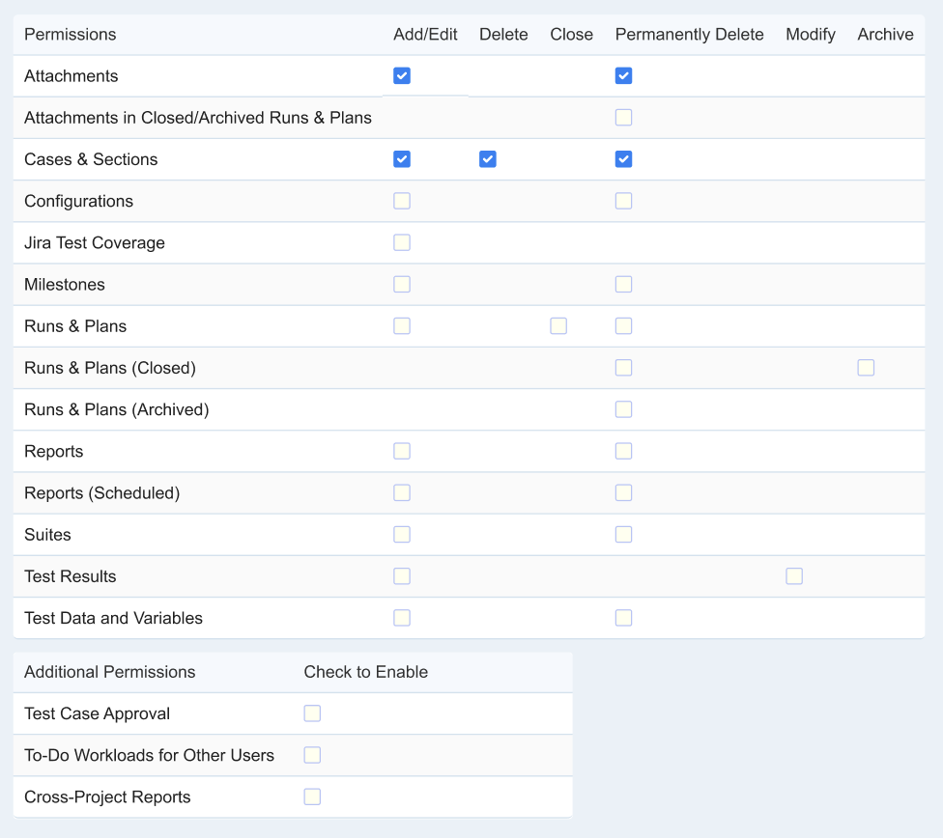This screenshot has height=838, width=943.
Task: Enable Test Results Modify checkbox
Action: 794,576
